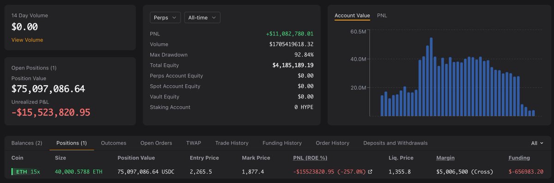
Task: Click the 14 Day Volume label
Action: point(30,16)
